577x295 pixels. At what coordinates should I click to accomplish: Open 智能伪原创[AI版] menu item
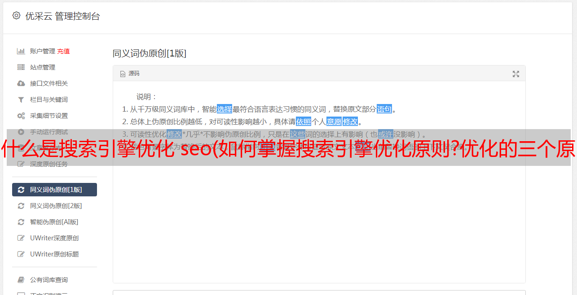pyautogui.click(x=54, y=222)
